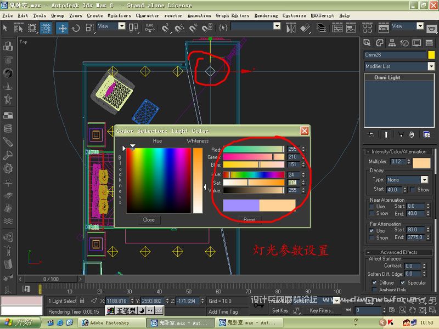Open the Material Editor icon
This screenshot has height=329, width=439.
367,28
